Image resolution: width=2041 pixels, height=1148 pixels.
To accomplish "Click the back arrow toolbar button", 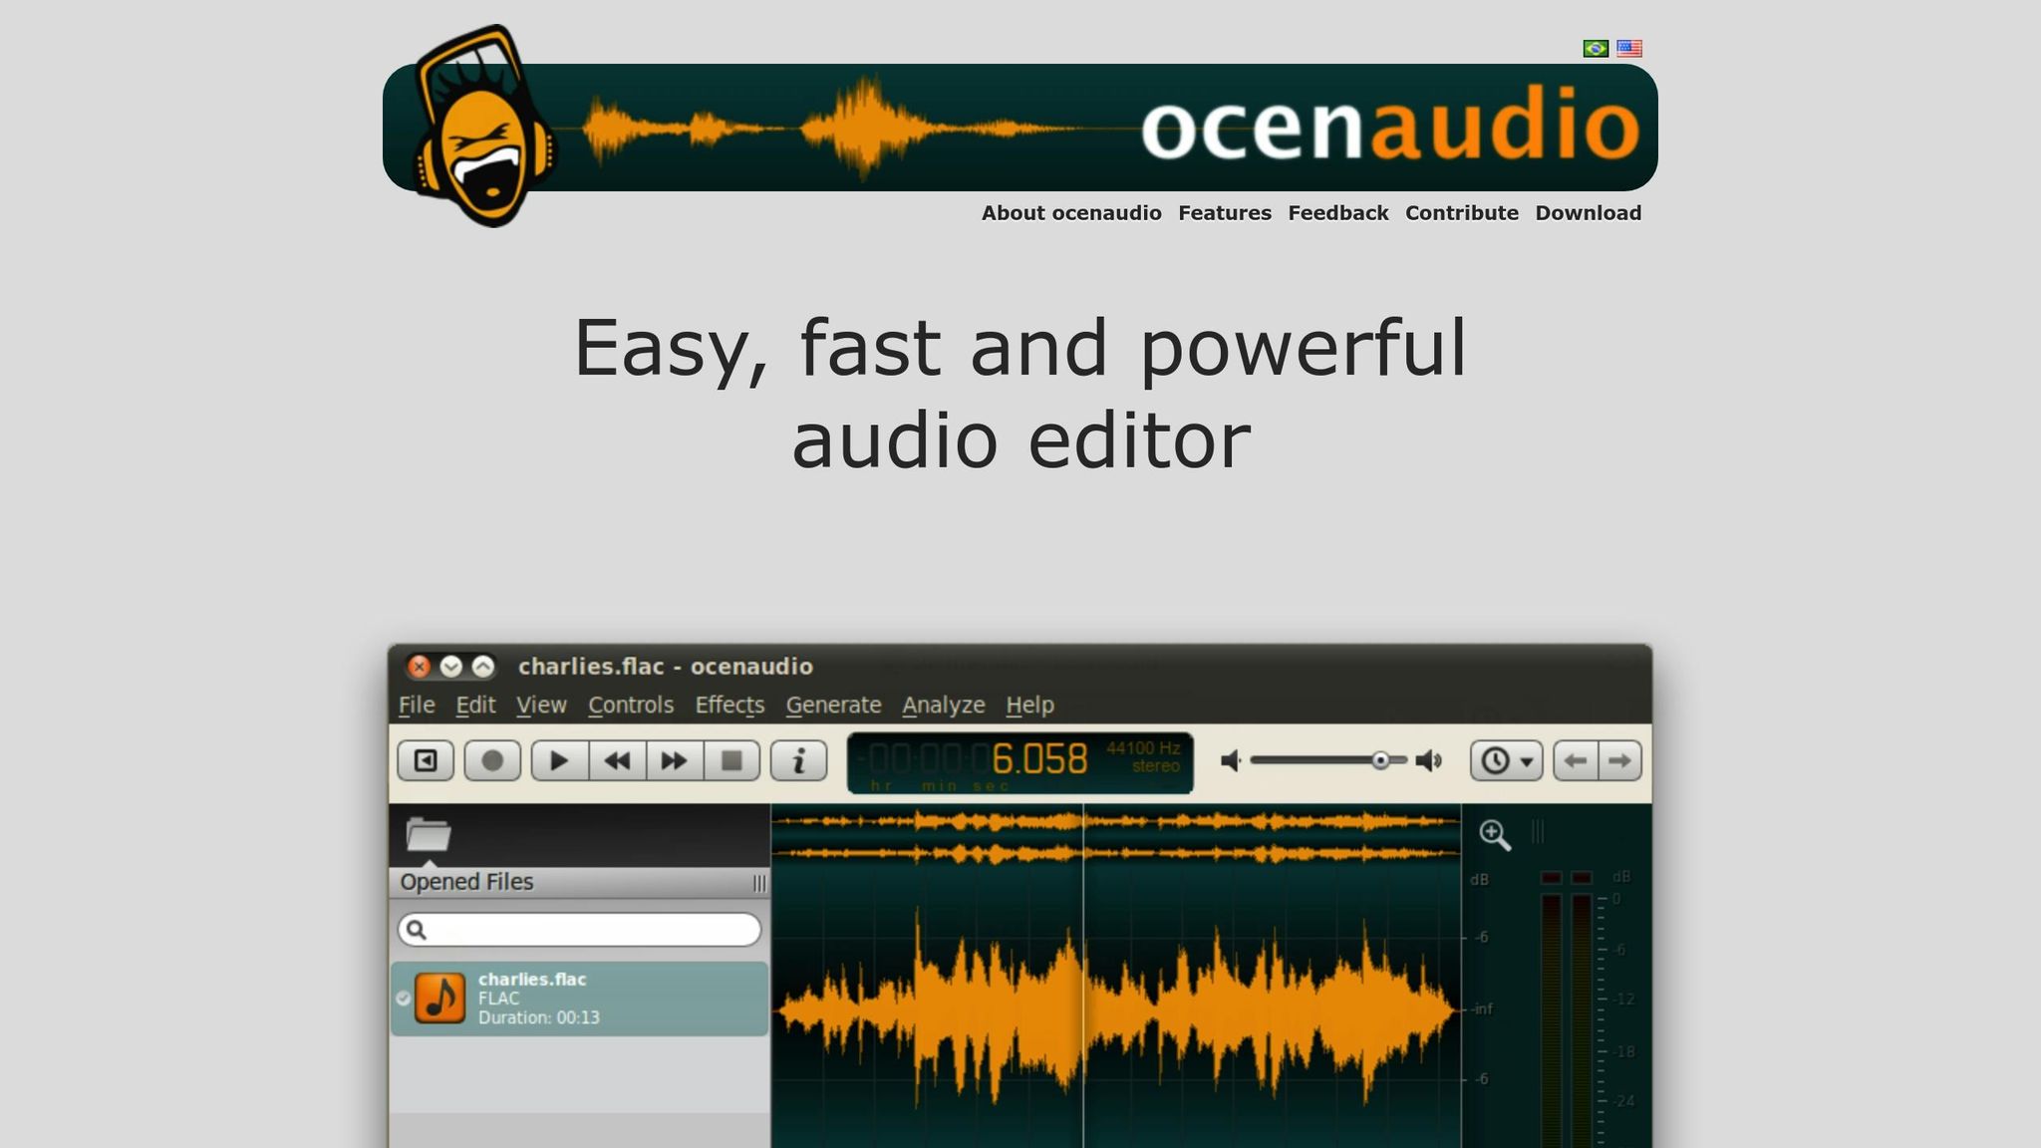I will [x=1576, y=761].
